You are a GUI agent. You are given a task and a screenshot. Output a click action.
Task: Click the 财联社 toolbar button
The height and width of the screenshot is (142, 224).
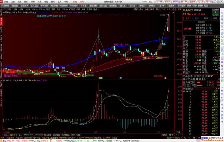[83, 6]
